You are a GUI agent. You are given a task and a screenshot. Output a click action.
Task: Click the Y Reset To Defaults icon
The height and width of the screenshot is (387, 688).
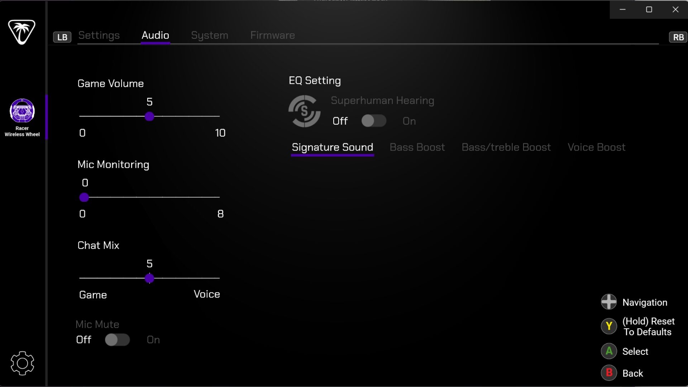pos(609,326)
